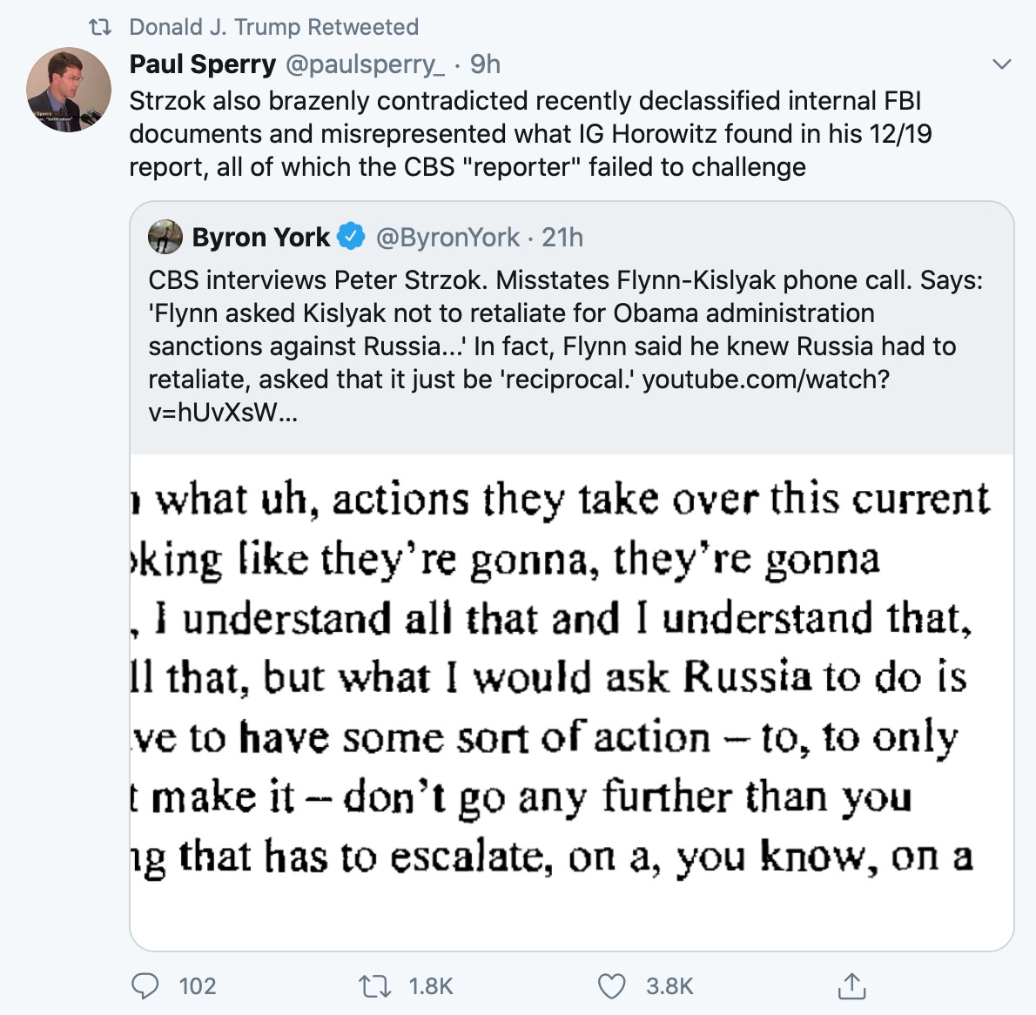Click Byron York's verified badge

click(x=351, y=237)
